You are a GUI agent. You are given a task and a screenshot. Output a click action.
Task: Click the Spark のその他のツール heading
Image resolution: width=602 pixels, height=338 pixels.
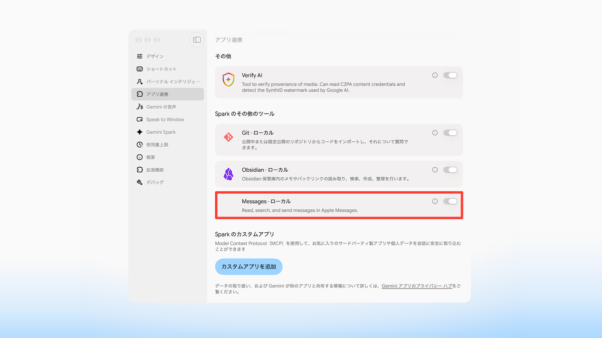(x=245, y=114)
